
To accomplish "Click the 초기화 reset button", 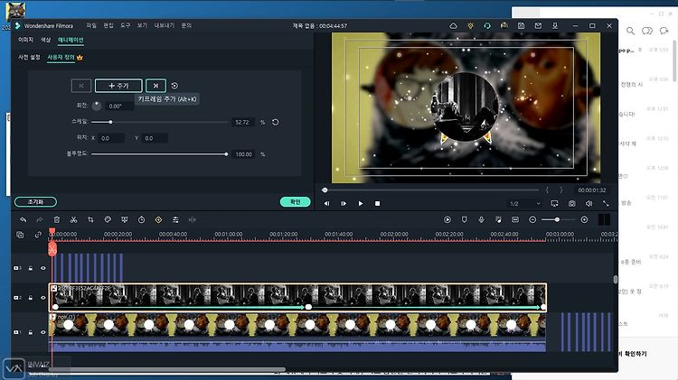I will (x=35, y=201).
